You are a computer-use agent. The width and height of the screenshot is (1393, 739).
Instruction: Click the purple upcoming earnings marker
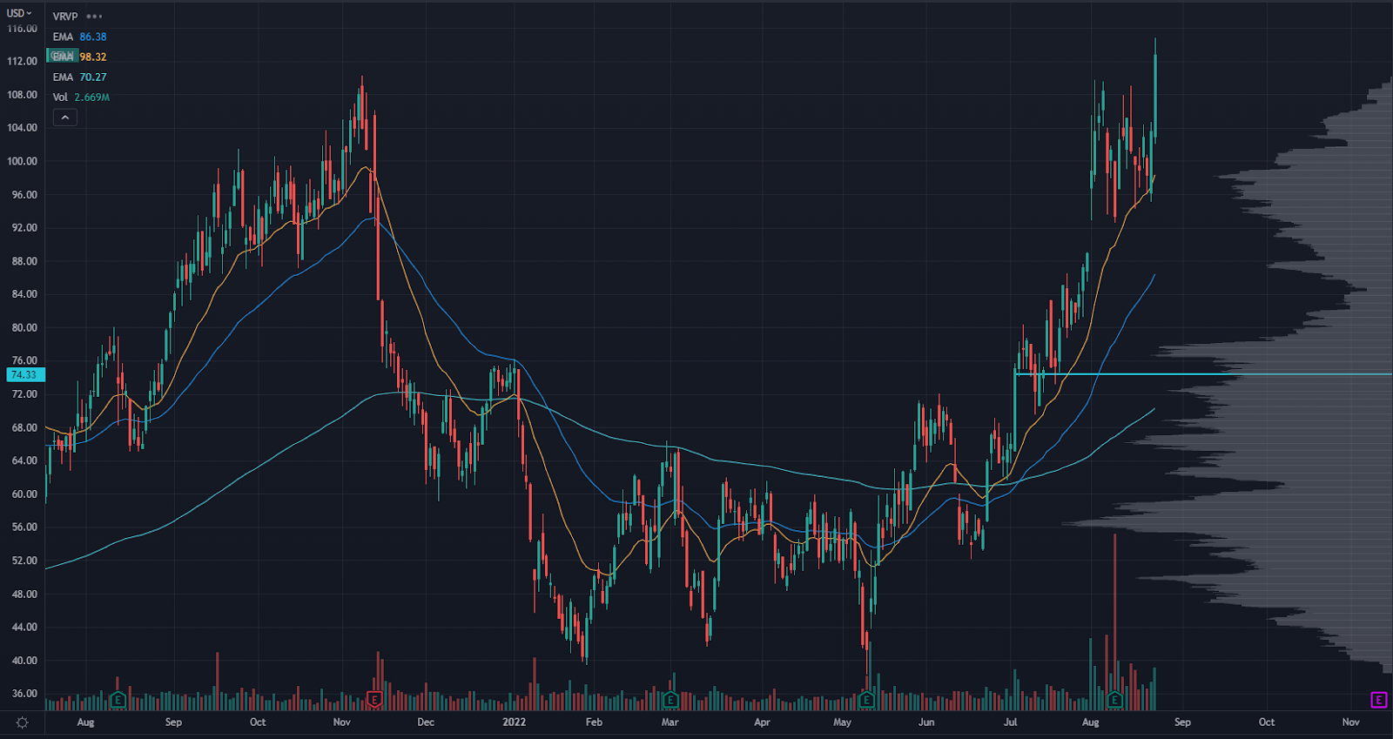[1378, 700]
